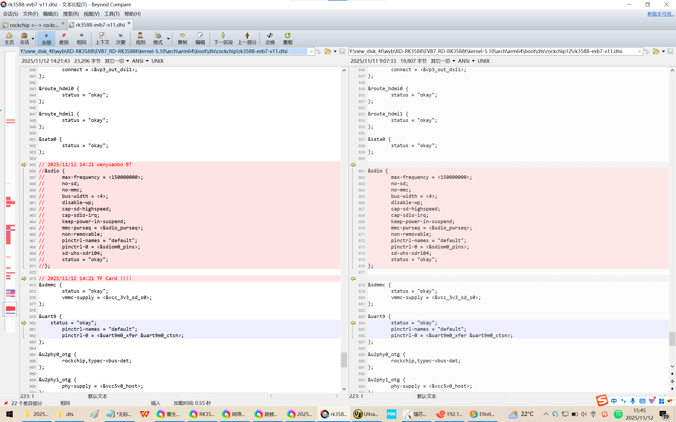Viewport: 676px width, 422px height.
Task: Expand the left file path dropdown
Action: pos(311,51)
